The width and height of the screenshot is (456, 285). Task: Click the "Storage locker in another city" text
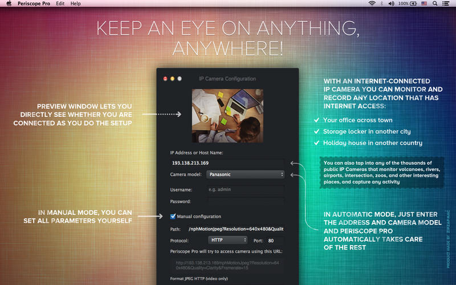pyautogui.click(x=367, y=132)
